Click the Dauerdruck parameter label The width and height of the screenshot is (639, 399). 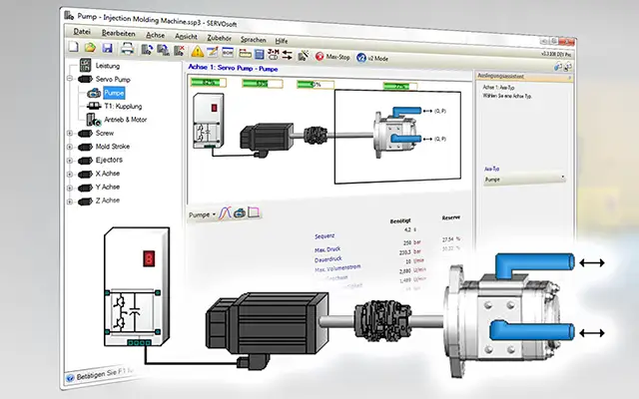pos(328,259)
